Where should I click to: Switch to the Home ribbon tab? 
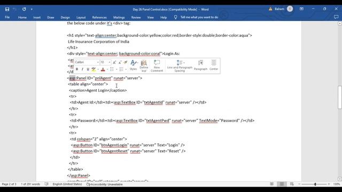[x=22, y=17]
